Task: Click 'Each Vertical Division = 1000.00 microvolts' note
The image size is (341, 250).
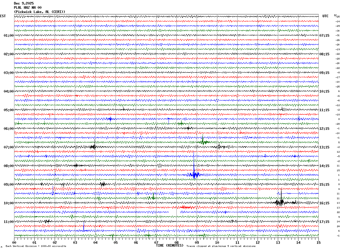Action: 36,246
